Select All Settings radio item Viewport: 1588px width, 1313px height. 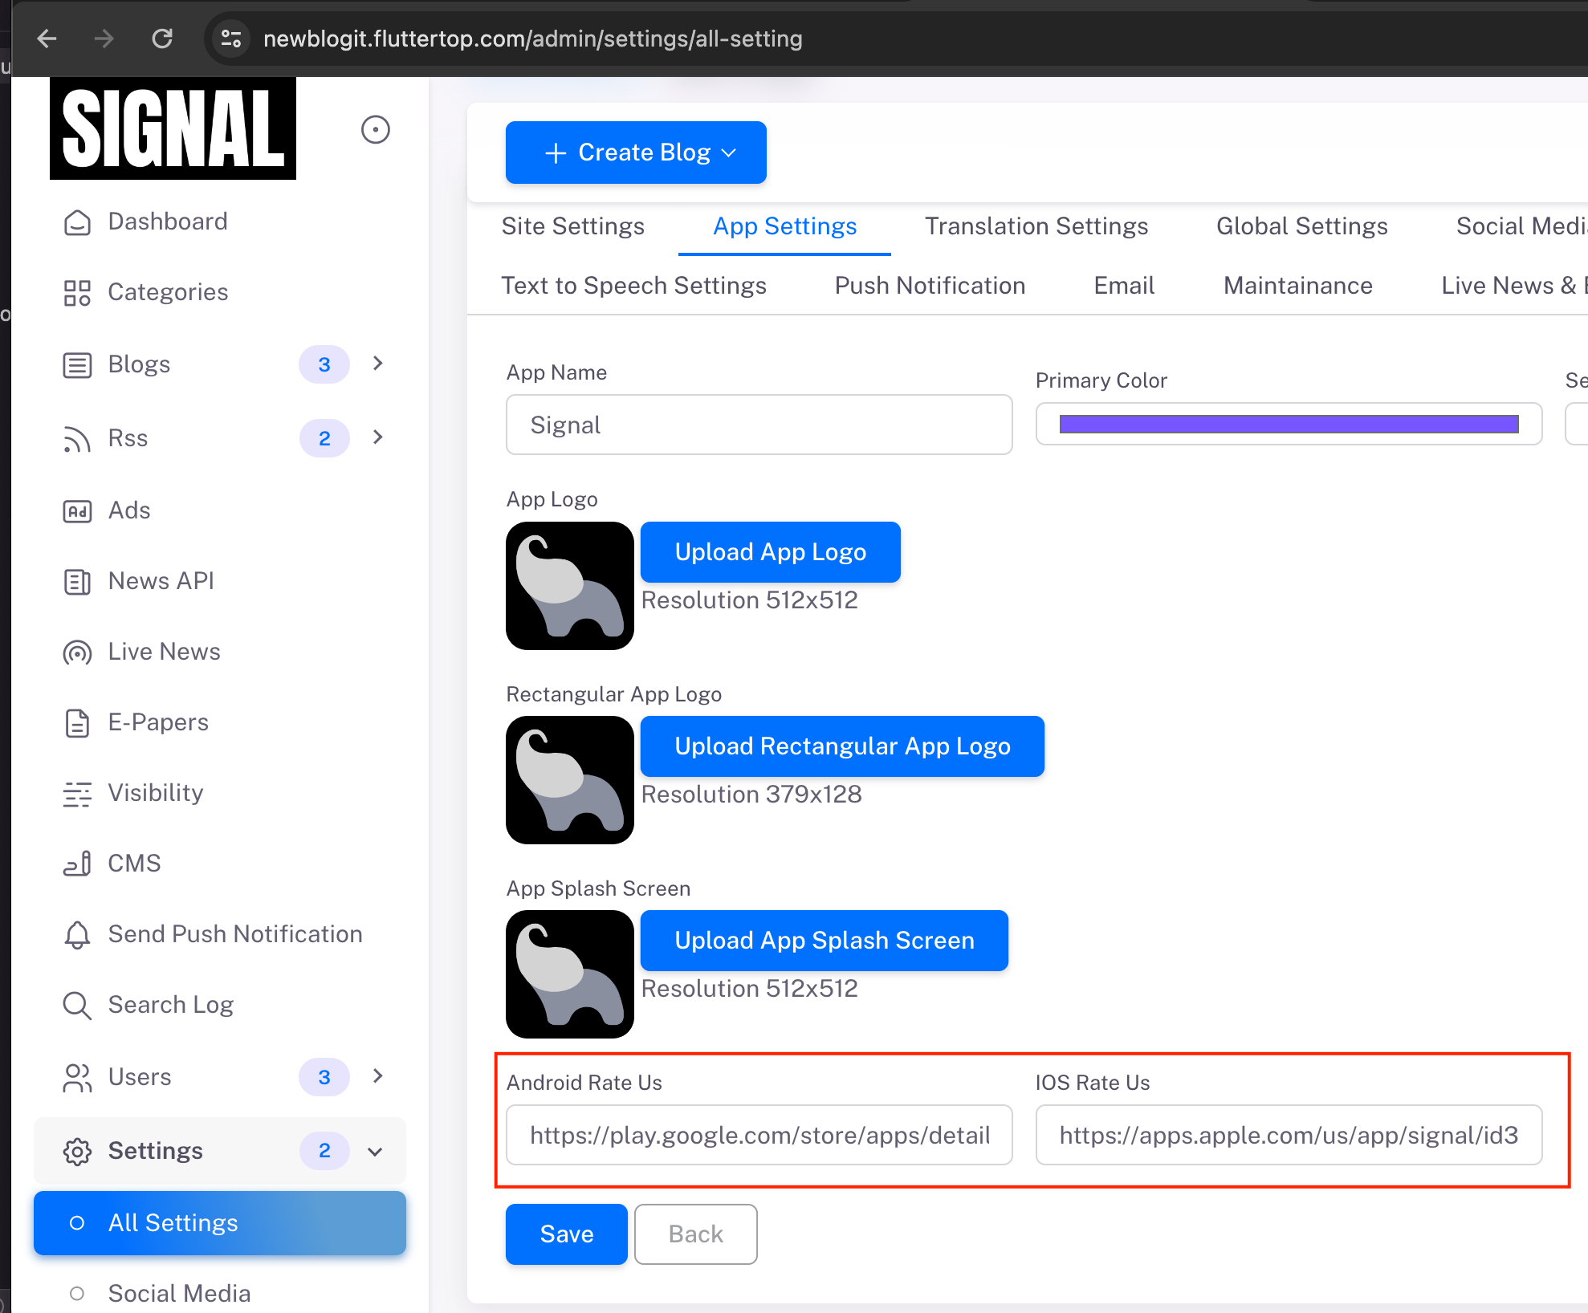pos(77,1223)
